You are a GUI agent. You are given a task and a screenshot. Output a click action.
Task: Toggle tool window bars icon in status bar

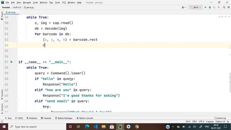2,122
